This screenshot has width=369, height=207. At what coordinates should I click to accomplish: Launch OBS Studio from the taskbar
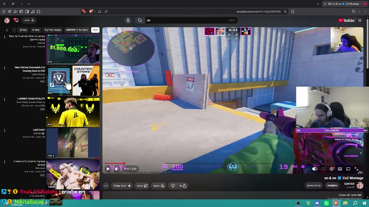coord(298,203)
